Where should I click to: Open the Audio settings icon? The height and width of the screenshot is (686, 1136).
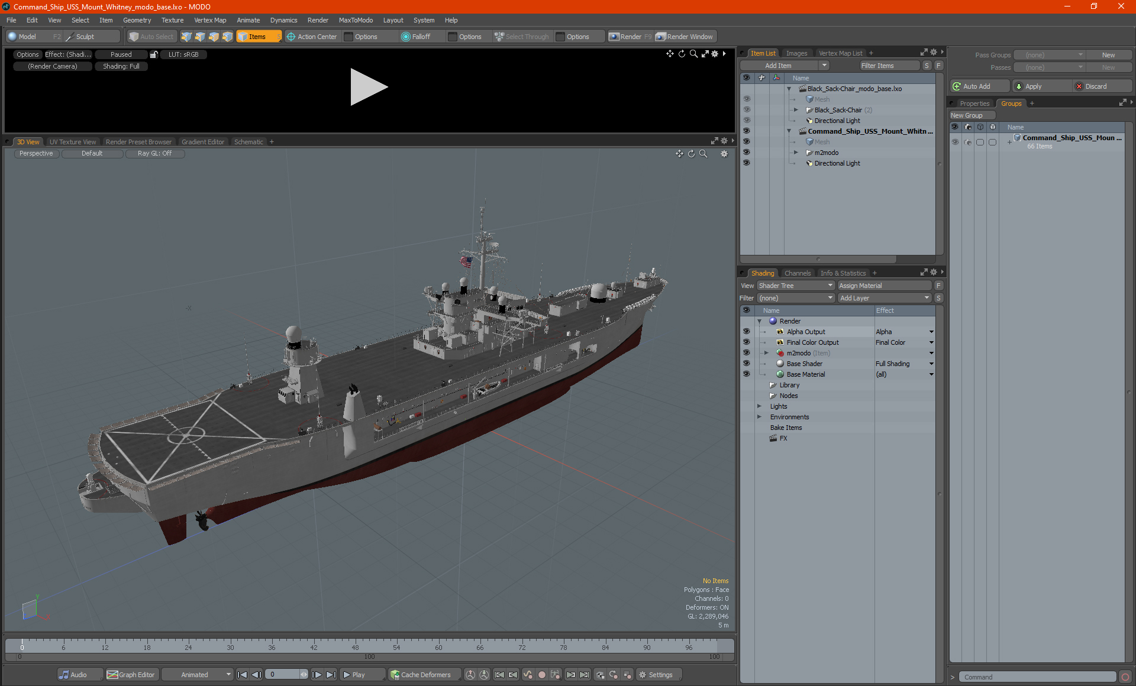(x=64, y=675)
